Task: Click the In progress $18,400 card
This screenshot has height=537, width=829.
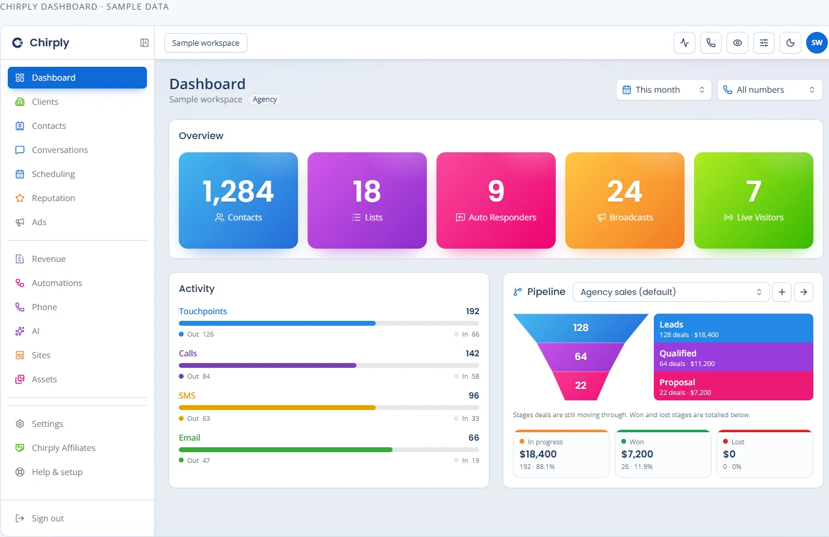Action: point(561,454)
